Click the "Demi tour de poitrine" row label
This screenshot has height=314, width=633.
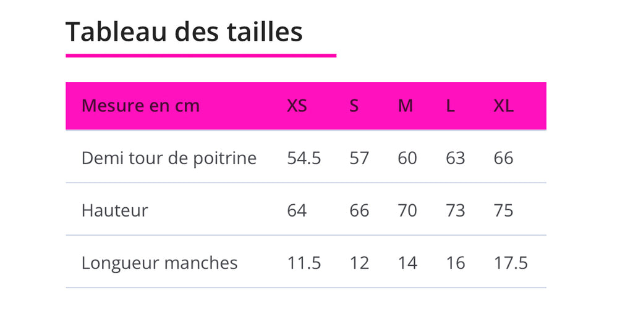pos(169,158)
